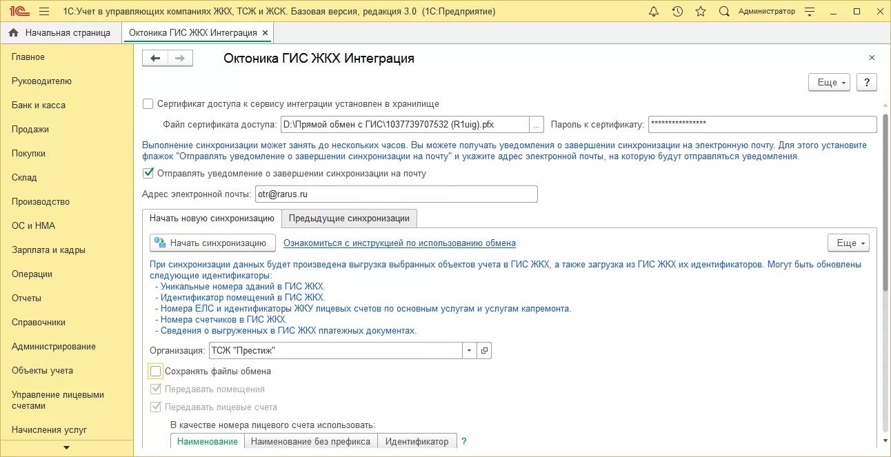Toggle Передавать лицевые счета checkbox
This screenshot has width=891, height=457.
(156, 407)
